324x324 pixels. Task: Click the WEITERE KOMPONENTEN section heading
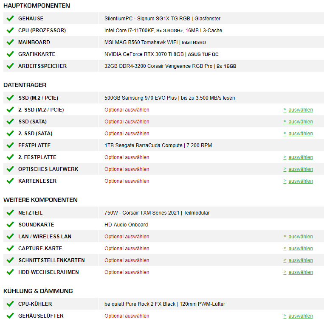click(40, 200)
